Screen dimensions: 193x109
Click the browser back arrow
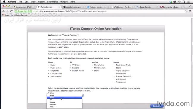point(4,11)
